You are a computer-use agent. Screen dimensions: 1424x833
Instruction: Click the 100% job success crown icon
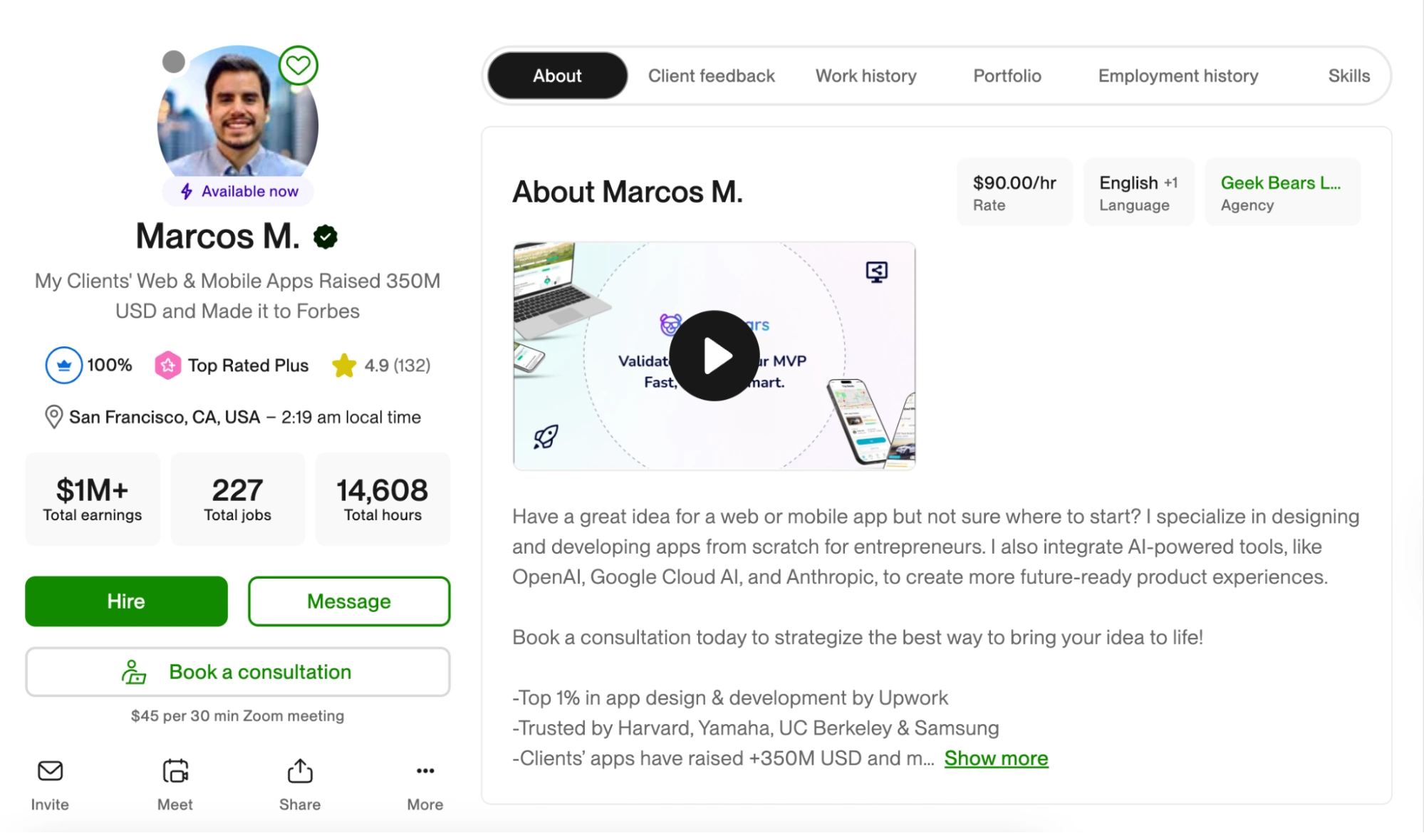(x=63, y=366)
